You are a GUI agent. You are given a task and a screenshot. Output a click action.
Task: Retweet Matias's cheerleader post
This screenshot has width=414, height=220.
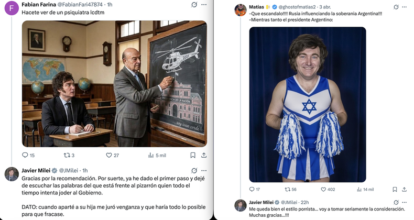coord(287,189)
